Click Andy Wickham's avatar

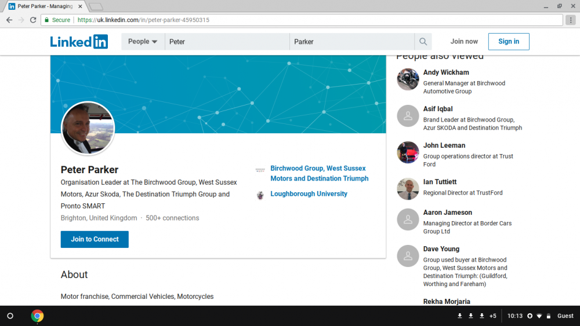408,79
